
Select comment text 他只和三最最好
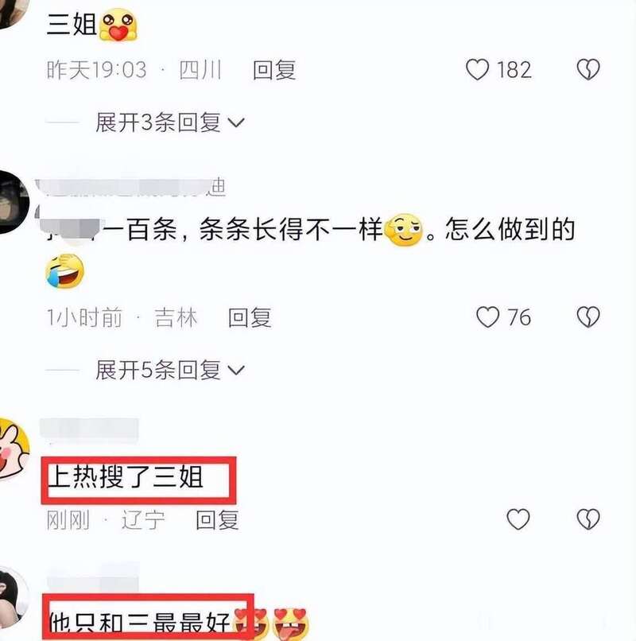(139, 623)
